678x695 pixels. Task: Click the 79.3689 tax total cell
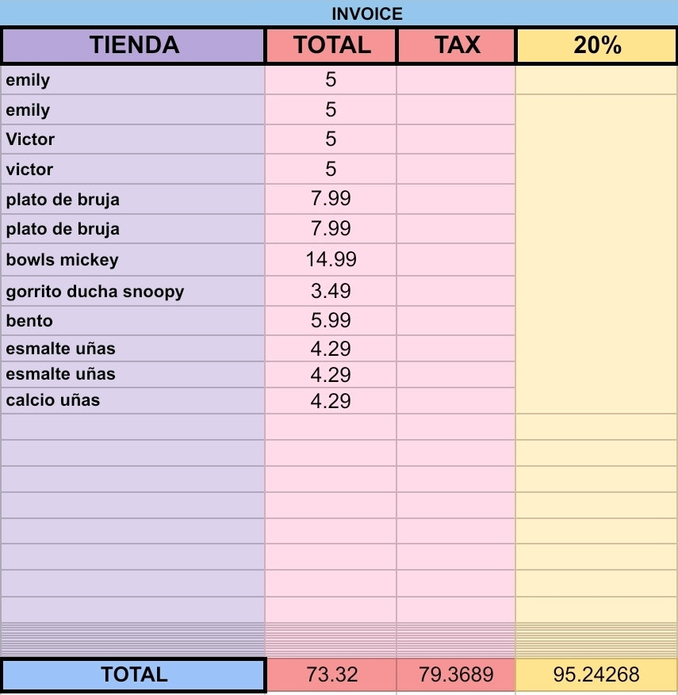[x=456, y=674]
